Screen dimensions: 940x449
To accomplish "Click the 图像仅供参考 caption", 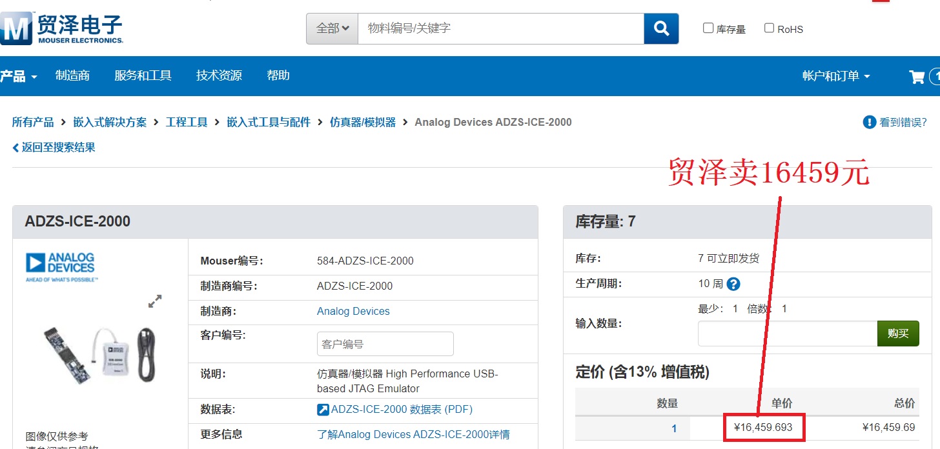I will click(x=57, y=437).
